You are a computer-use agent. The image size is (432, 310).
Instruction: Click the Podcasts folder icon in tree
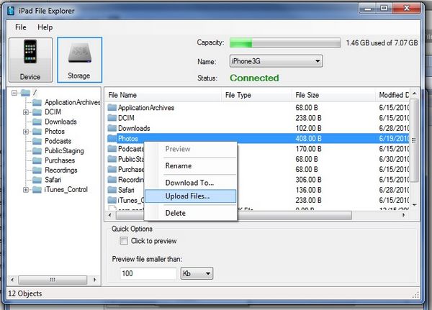click(37, 141)
